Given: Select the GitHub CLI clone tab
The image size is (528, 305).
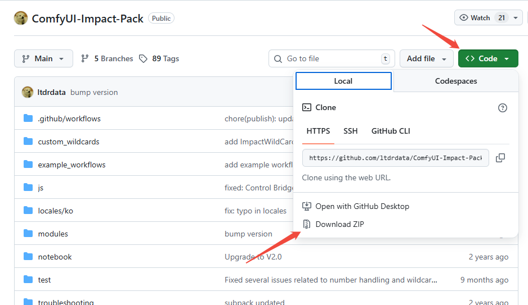Looking at the screenshot, I should [390, 131].
